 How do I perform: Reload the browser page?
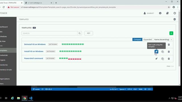4,7
